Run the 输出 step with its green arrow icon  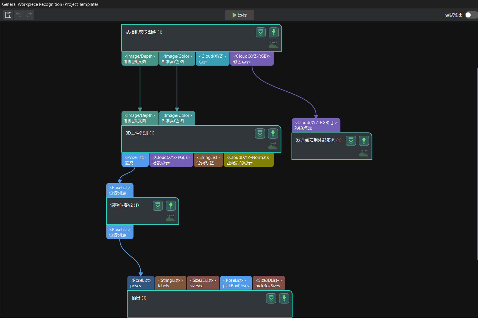284,298
